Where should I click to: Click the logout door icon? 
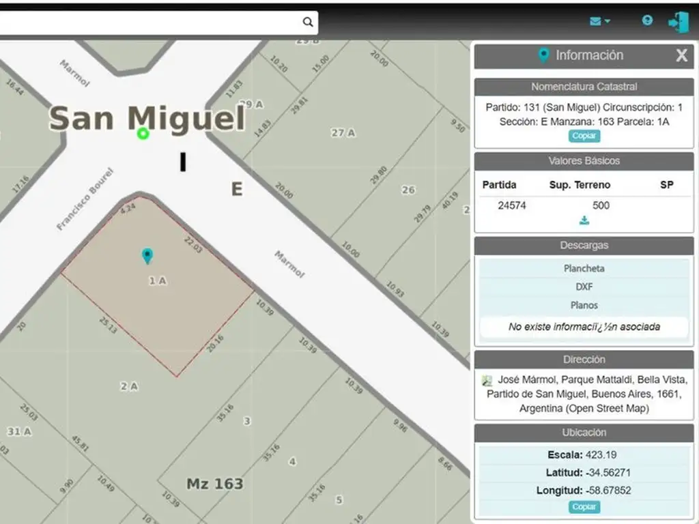click(x=678, y=22)
